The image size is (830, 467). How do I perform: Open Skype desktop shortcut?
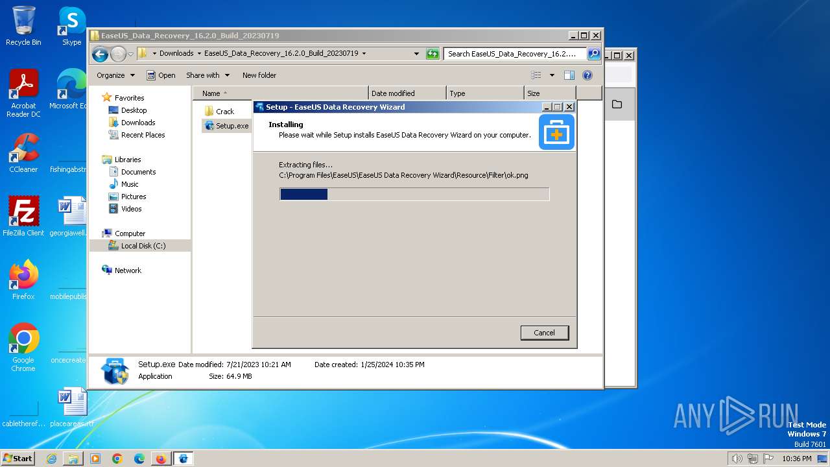(x=71, y=26)
